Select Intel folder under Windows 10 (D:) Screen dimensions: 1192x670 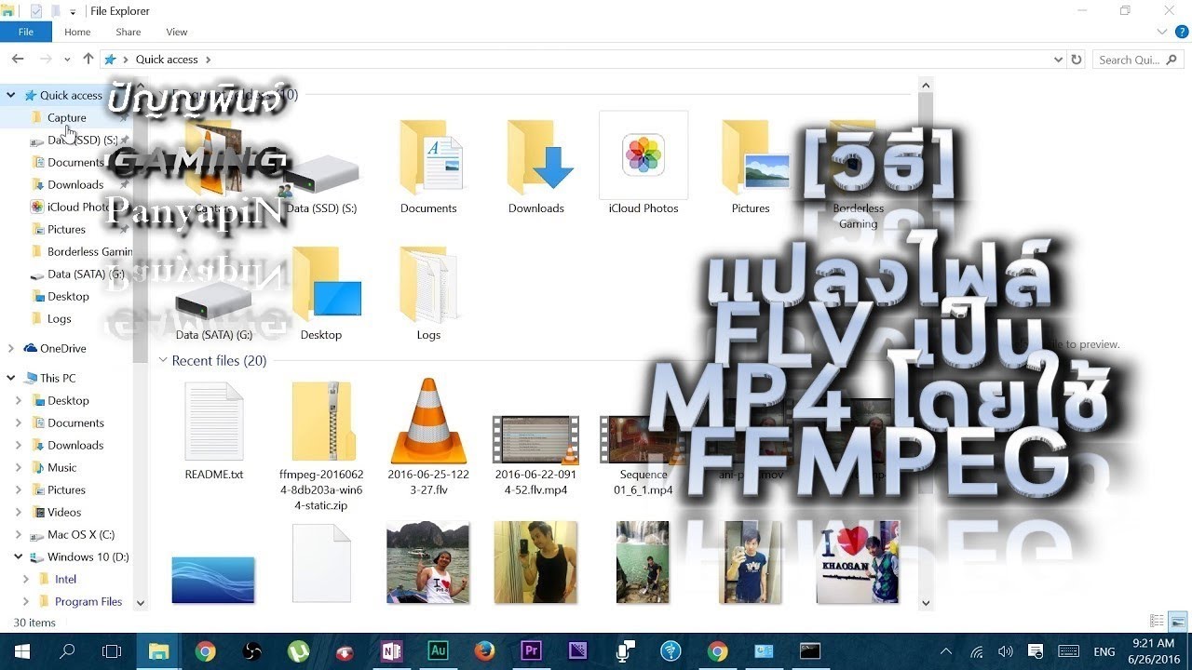65,579
